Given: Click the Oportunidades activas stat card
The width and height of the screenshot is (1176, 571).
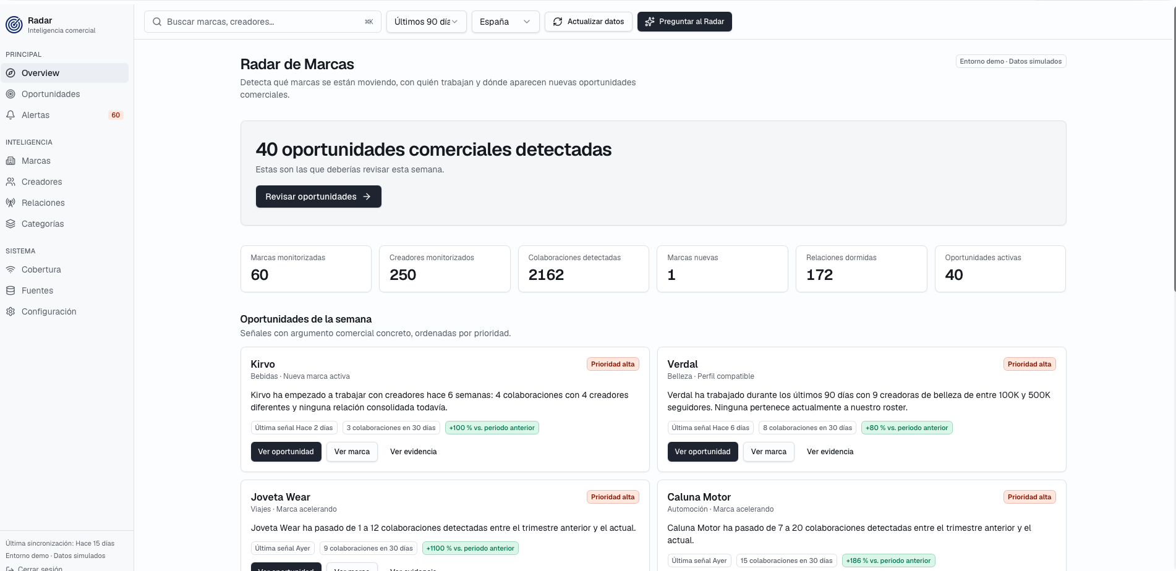Looking at the screenshot, I should [1000, 269].
